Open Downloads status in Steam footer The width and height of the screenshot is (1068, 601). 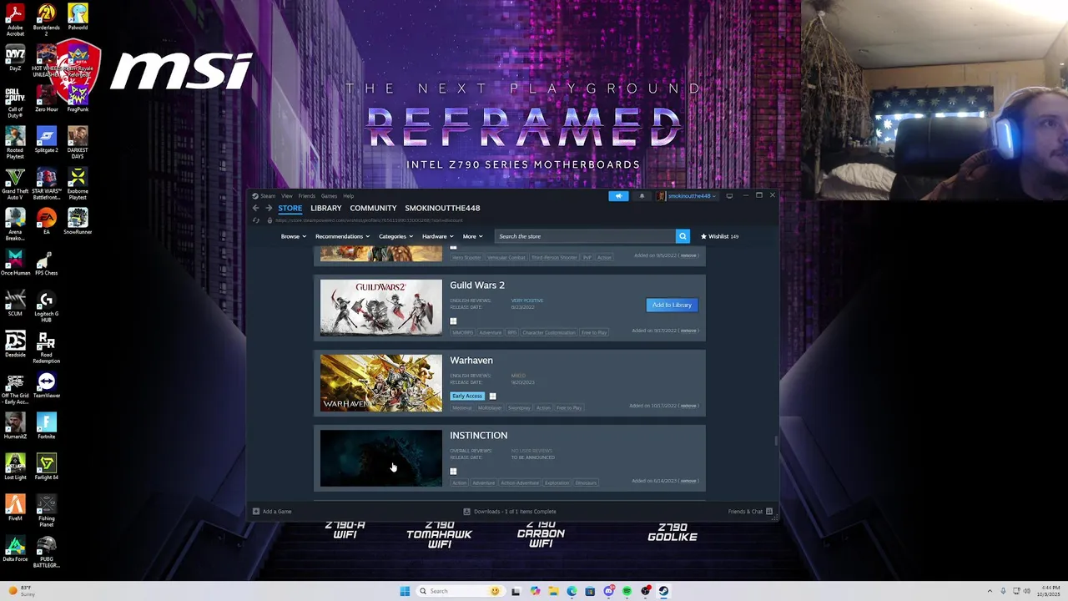(510, 512)
